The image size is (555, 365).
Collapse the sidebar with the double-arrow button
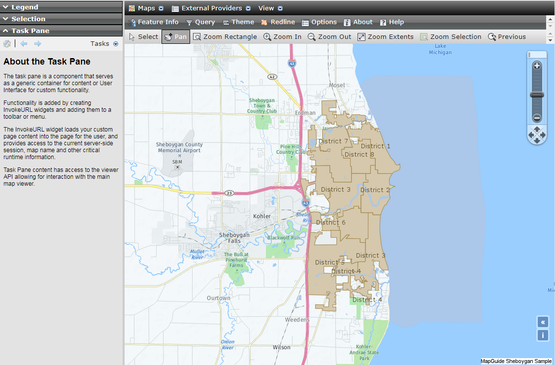[543, 322]
